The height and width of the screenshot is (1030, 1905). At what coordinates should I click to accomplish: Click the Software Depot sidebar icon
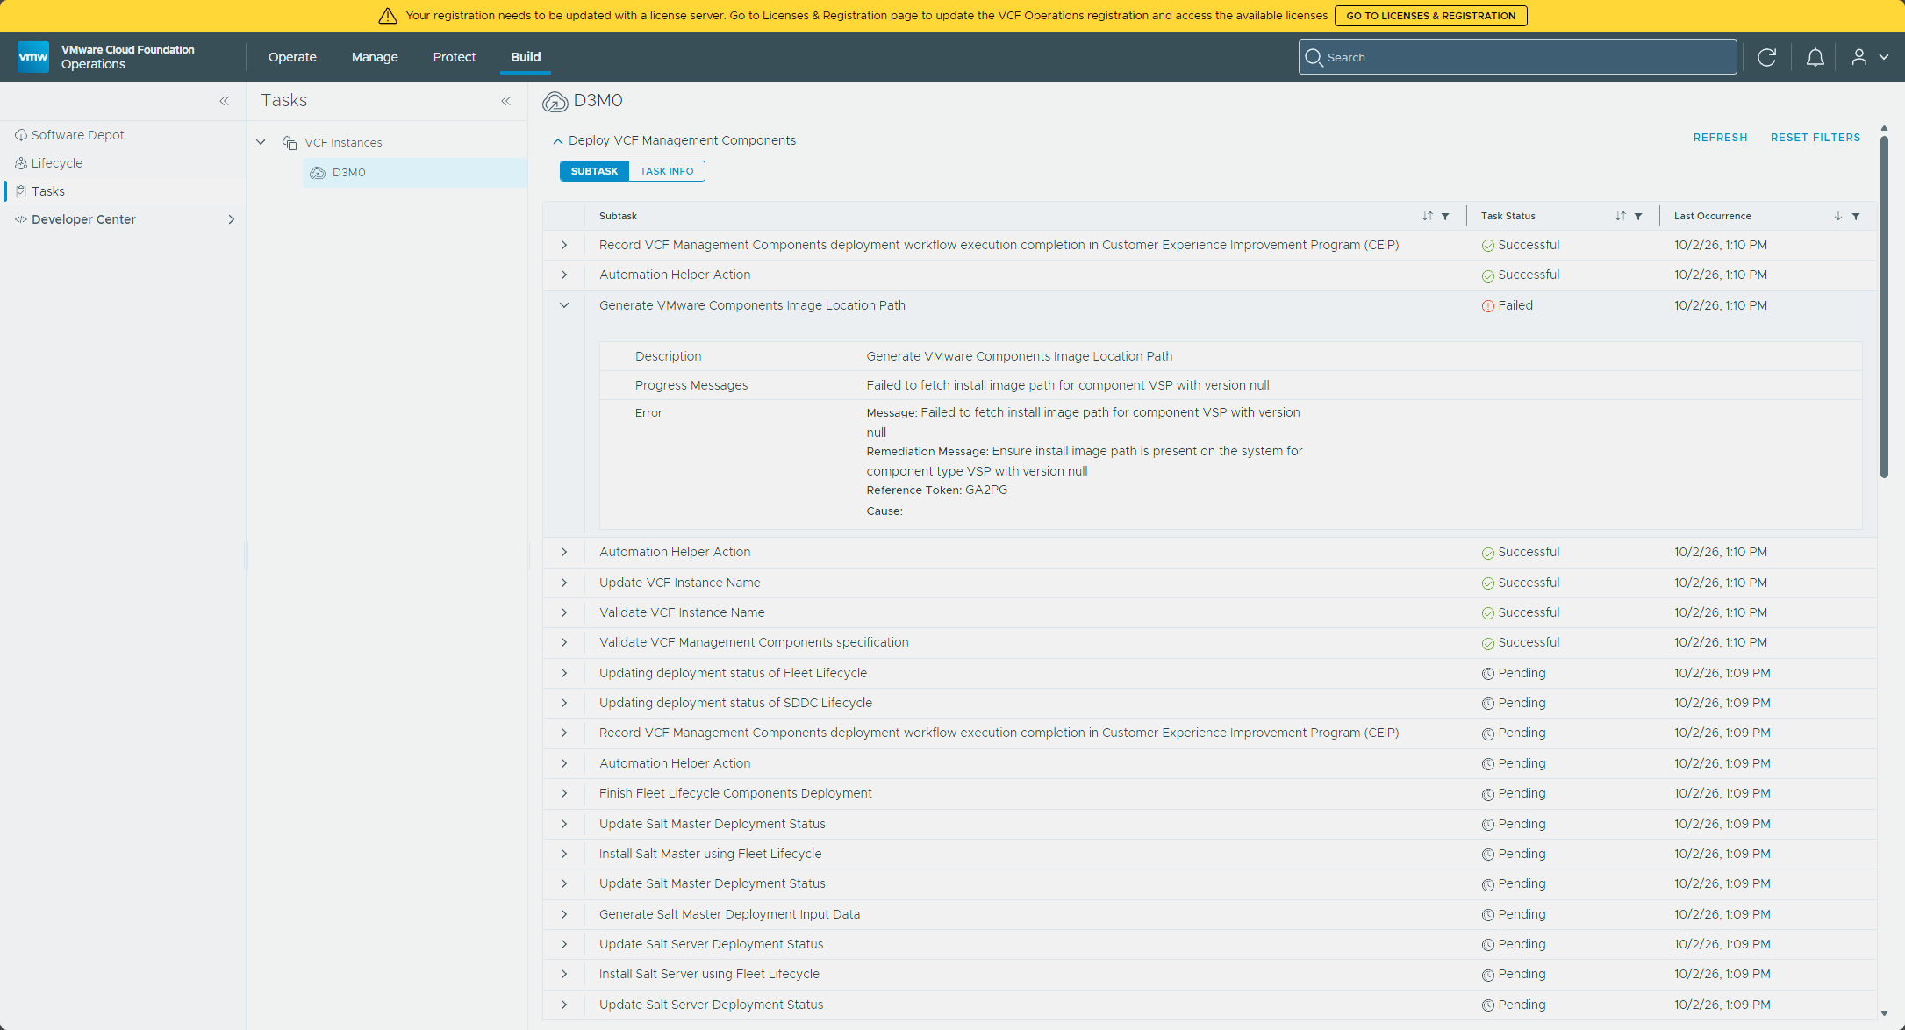(21, 135)
